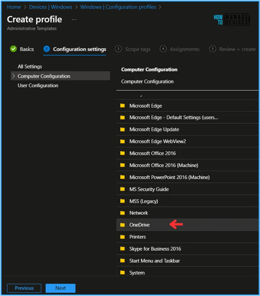Image resolution: width=260 pixels, height=296 pixels.
Task: Click the OneDrive folder icon
Action: 122,225
